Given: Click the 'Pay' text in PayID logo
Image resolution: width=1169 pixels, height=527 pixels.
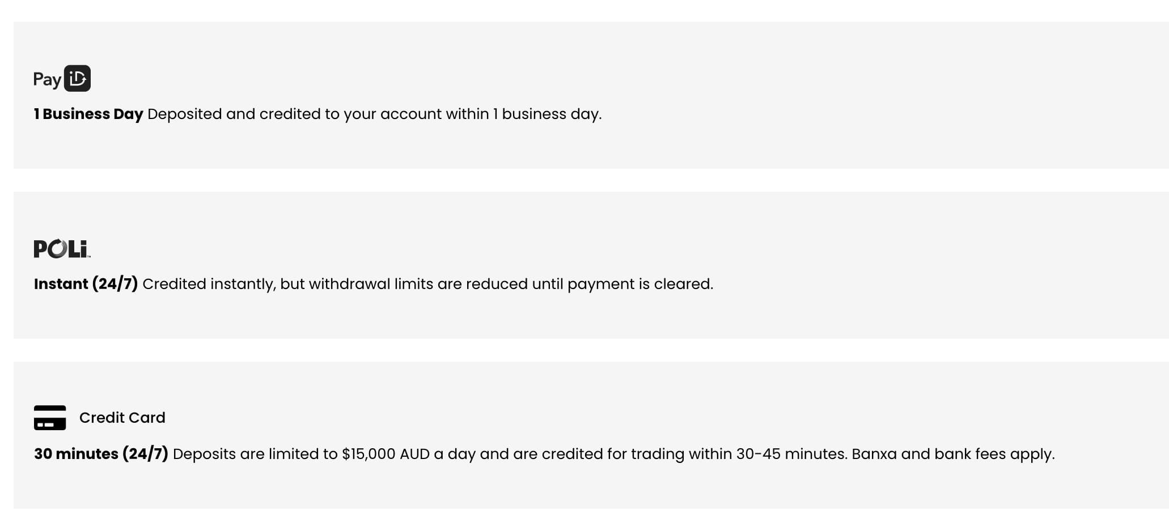Looking at the screenshot, I should tap(47, 80).
